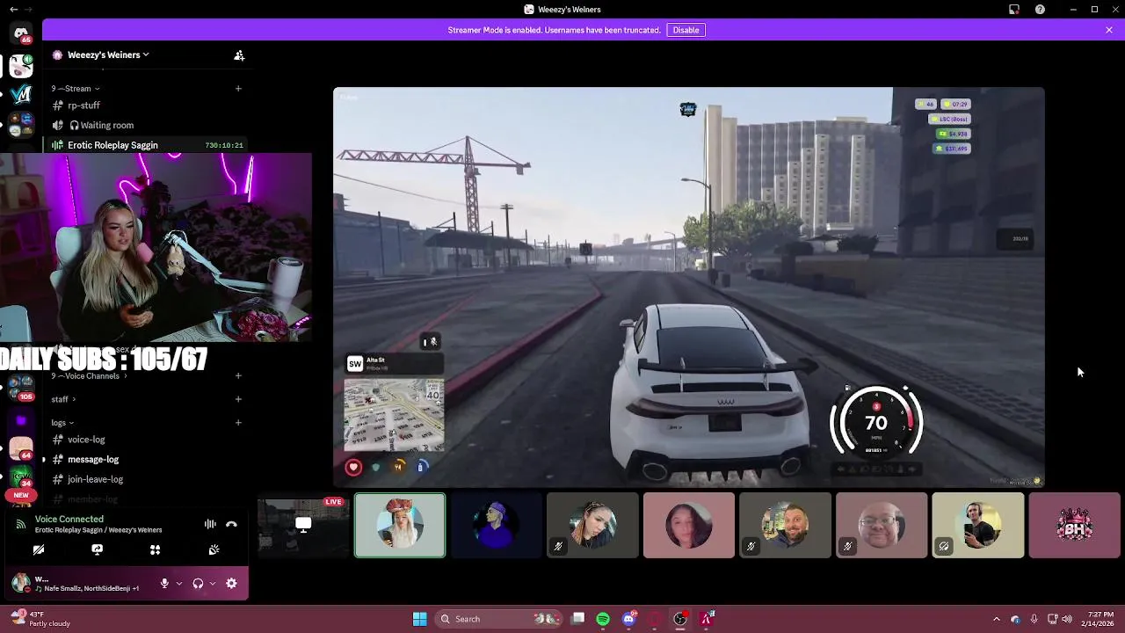Expand the staff category
Image resolution: width=1125 pixels, height=633 pixels.
(x=63, y=399)
